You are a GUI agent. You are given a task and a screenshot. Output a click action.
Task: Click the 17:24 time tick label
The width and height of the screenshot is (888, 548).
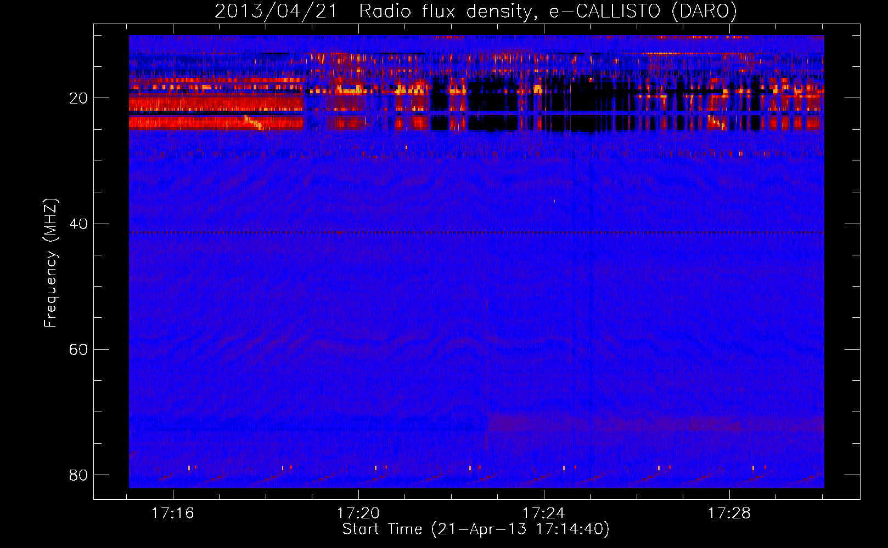tap(544, 513)
